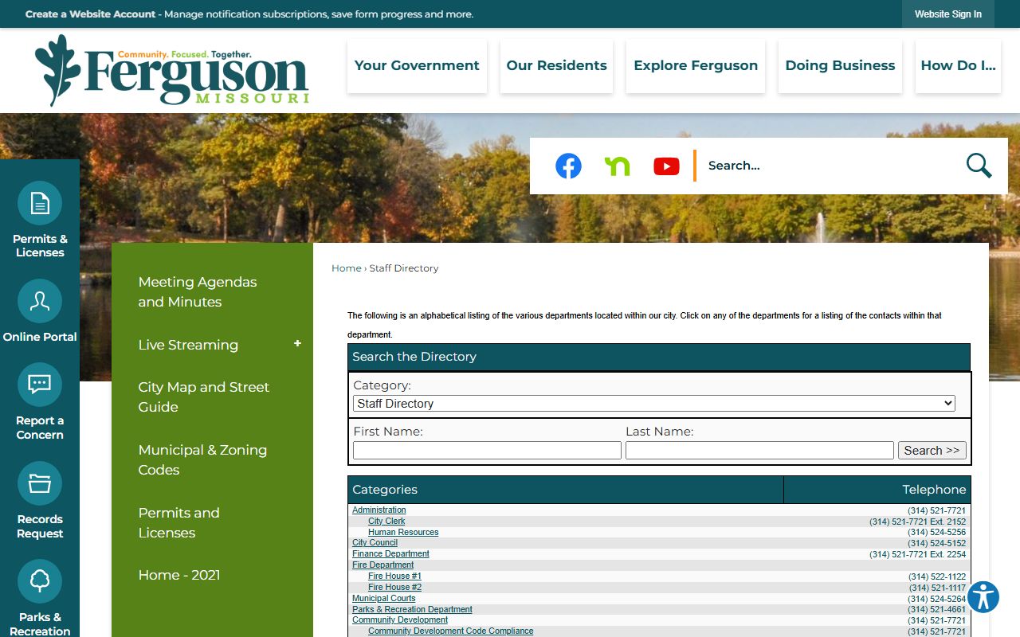Click phone number (314) 522-1122

937,576
